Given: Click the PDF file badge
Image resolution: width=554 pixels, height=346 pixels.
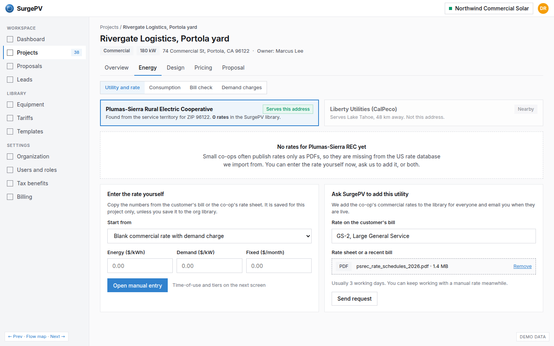Looking at the screenshot, I should [x=344, y=266].
